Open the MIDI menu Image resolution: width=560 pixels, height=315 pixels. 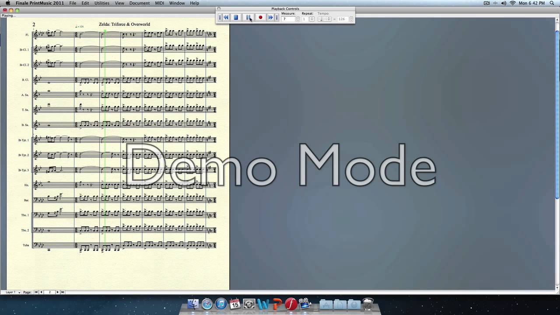click(160, 3)
